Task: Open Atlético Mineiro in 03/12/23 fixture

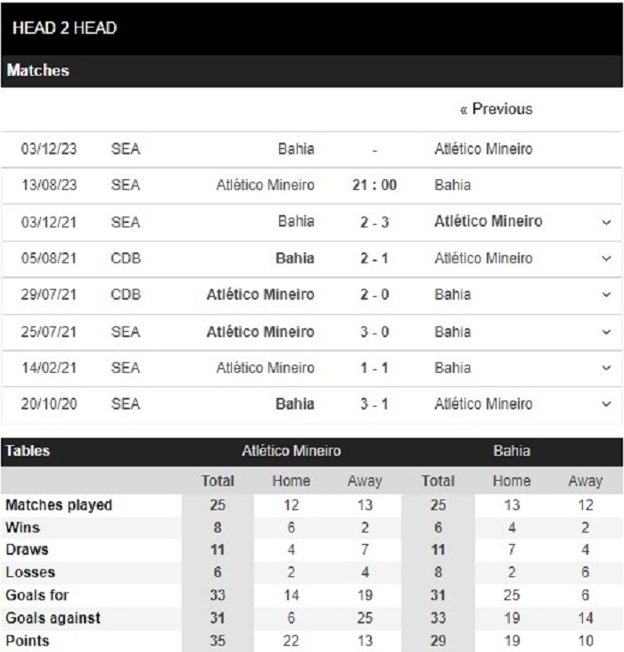Action: coord(483,149)
